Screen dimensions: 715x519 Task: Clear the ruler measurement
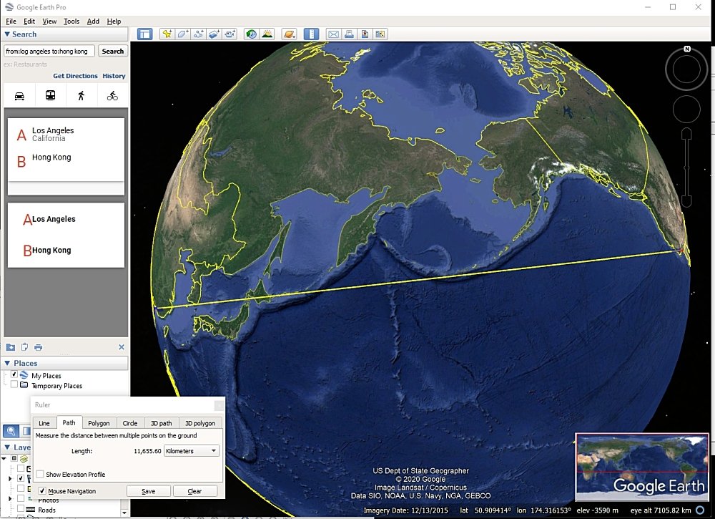click(194, 491)
